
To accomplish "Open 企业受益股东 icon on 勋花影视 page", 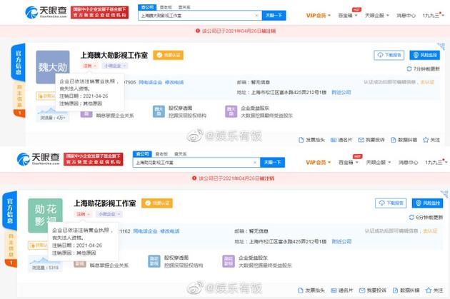I will [229, 261].
